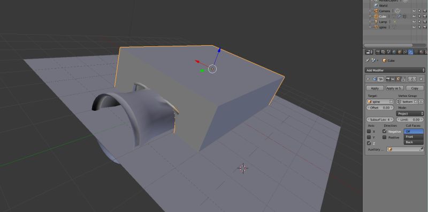Toggle viewport visibility eye for spine

click(x=414, y=27)
